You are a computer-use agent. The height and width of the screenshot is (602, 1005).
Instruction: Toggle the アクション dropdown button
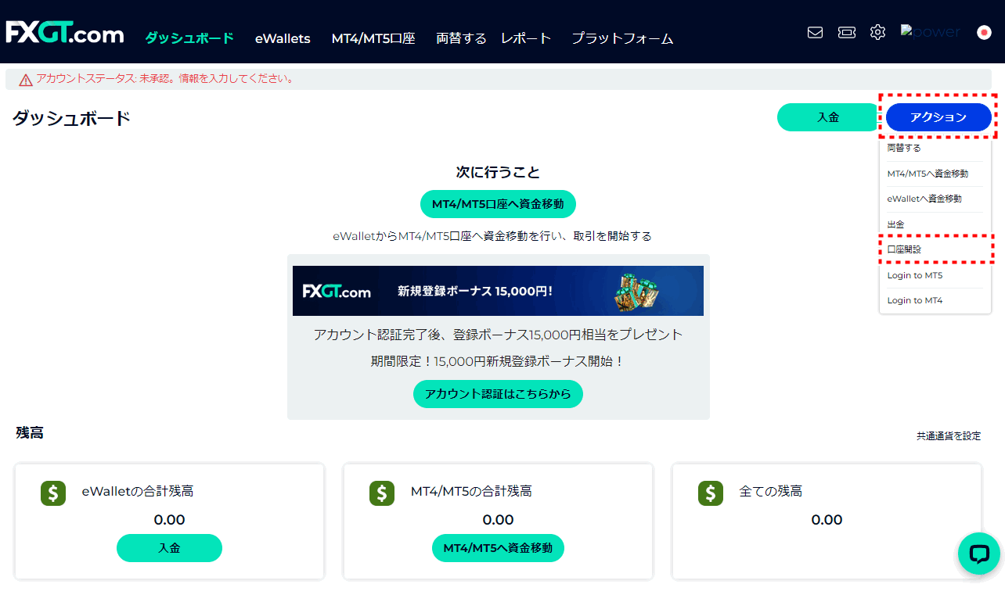click(938, 117)
